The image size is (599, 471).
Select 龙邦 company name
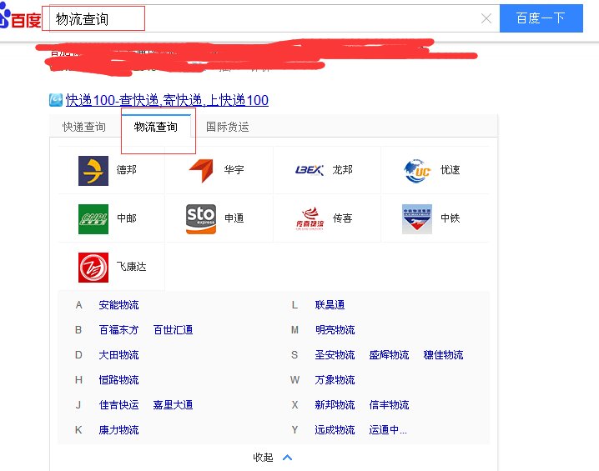pos(342,169)
